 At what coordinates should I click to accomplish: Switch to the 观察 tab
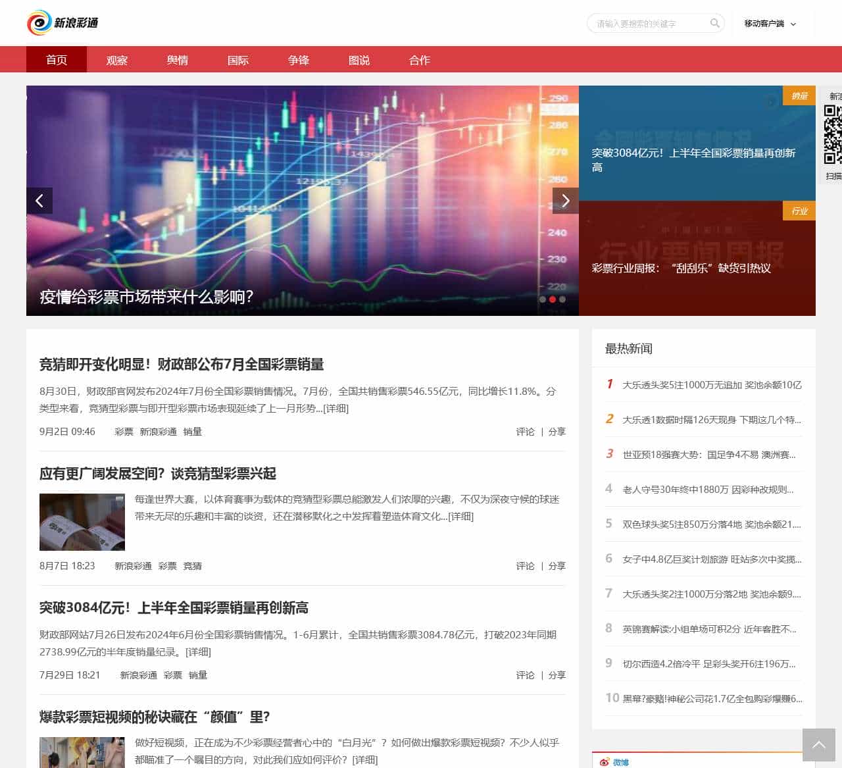[x=116, y=59]
